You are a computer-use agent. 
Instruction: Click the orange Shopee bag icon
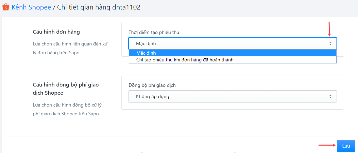[5, 7]
